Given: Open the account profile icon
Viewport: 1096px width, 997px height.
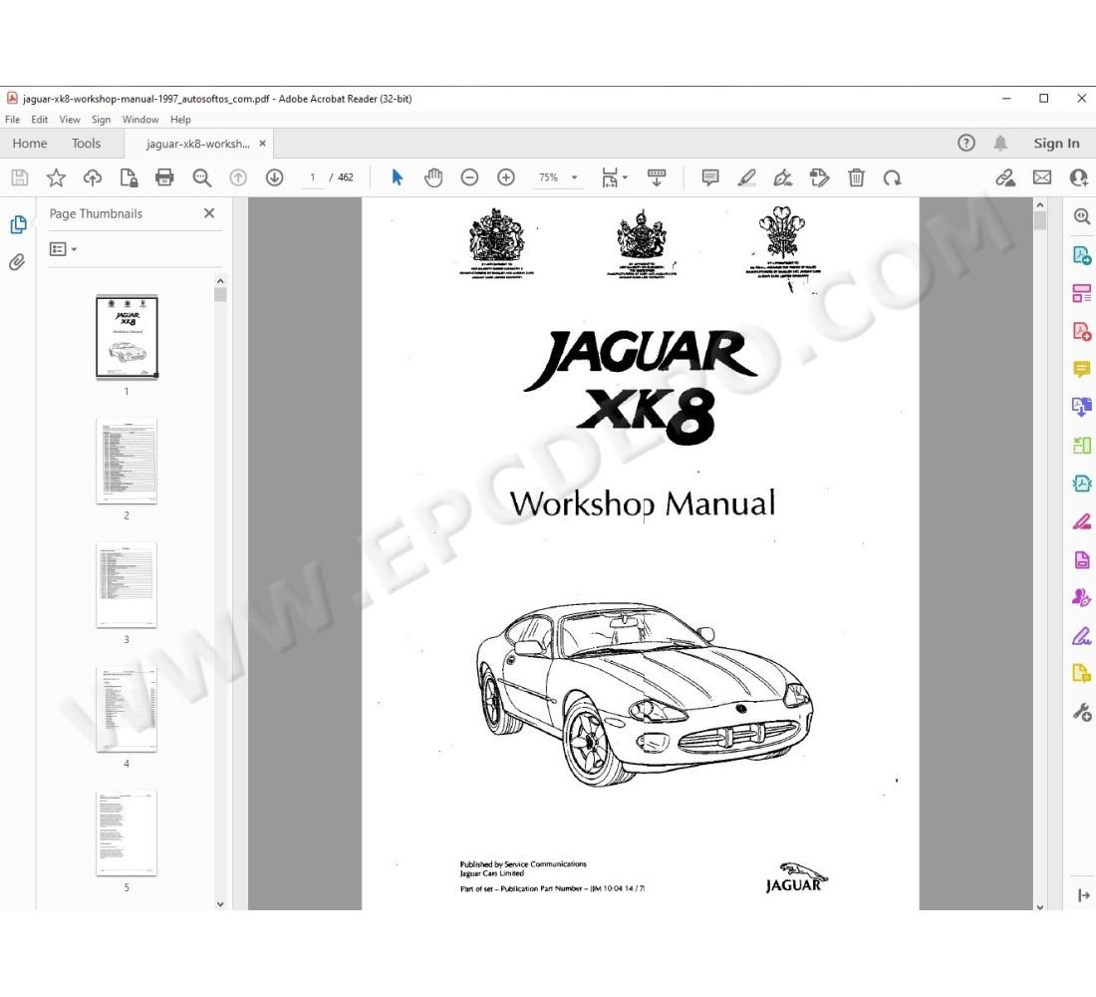Looking at the screenshot, I should point(1079,177).
